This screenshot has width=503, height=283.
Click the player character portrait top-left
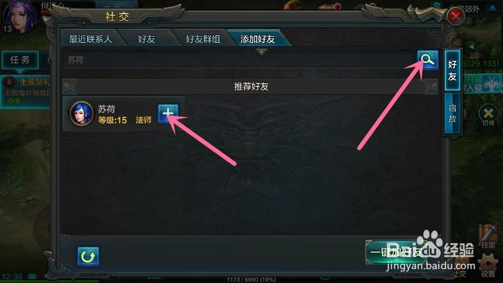pos(18,16)
